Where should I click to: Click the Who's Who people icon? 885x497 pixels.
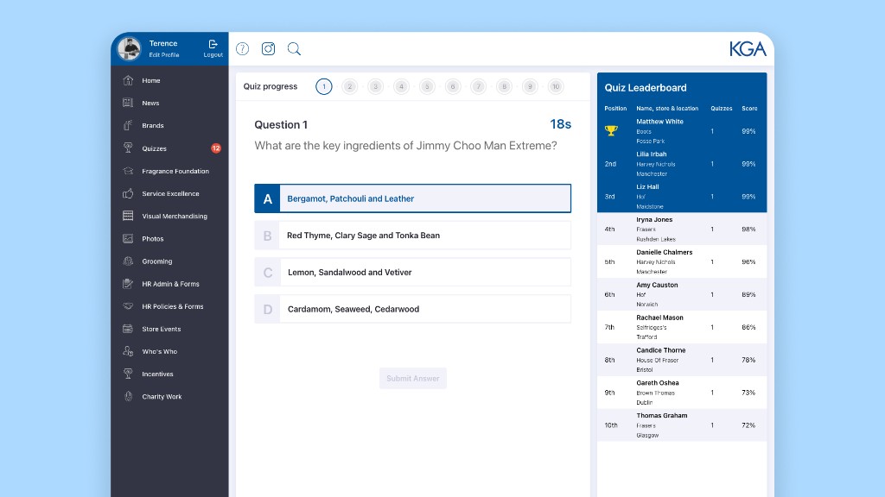point(128,351)
